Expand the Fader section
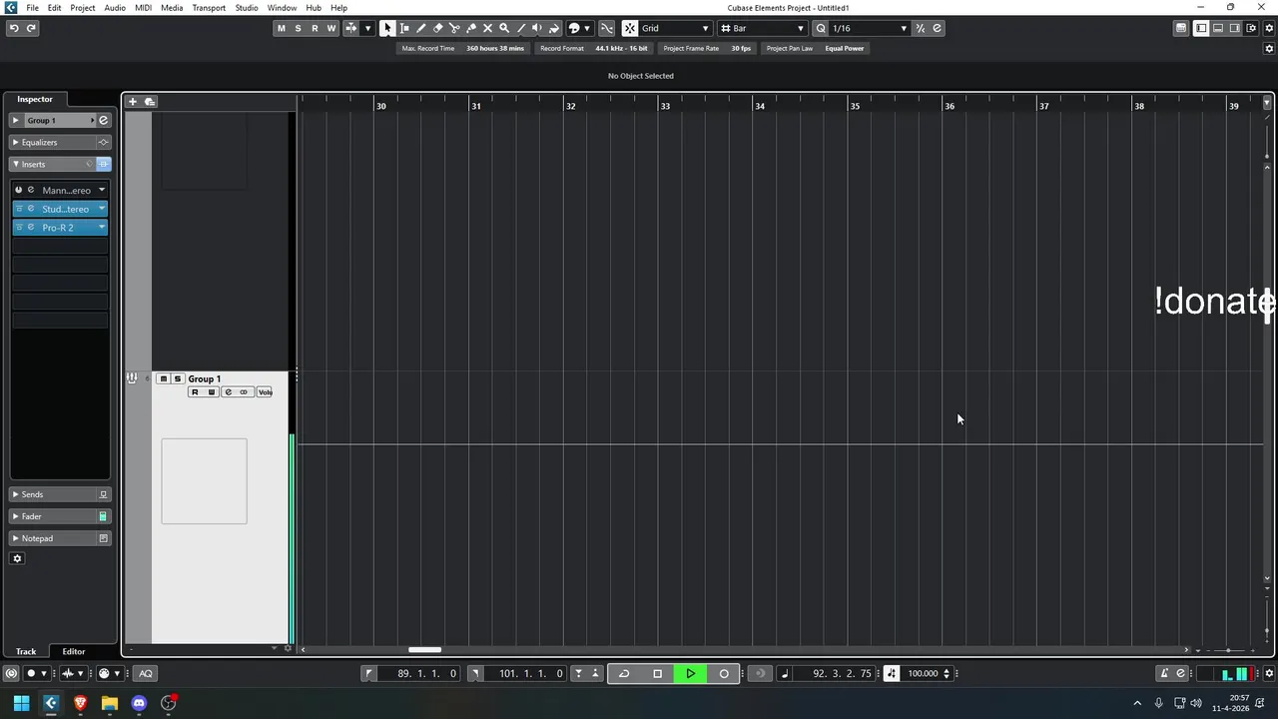 coord(15,516)
